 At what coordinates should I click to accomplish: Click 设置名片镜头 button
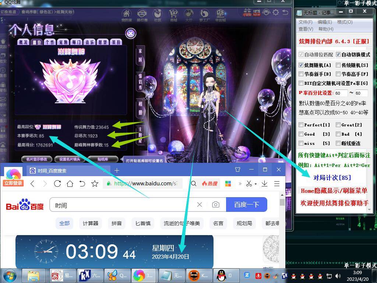(x=70, y=159)
